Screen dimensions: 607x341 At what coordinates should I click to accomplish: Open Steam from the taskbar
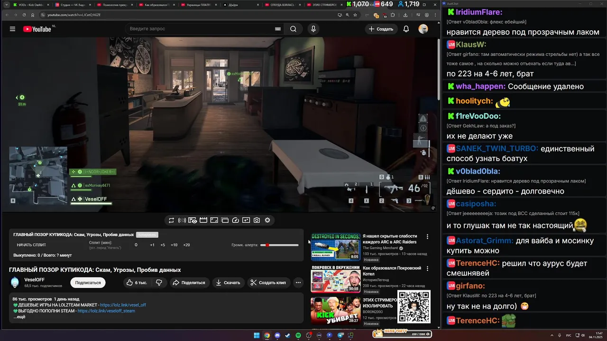288,335
